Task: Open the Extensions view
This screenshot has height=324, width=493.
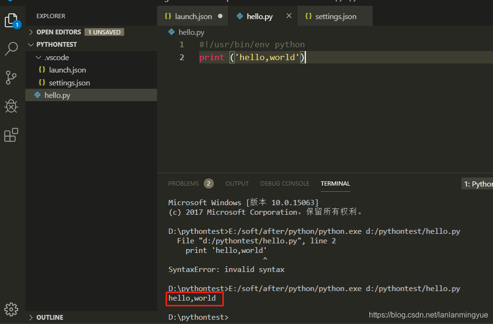Action: pos(11,135)
